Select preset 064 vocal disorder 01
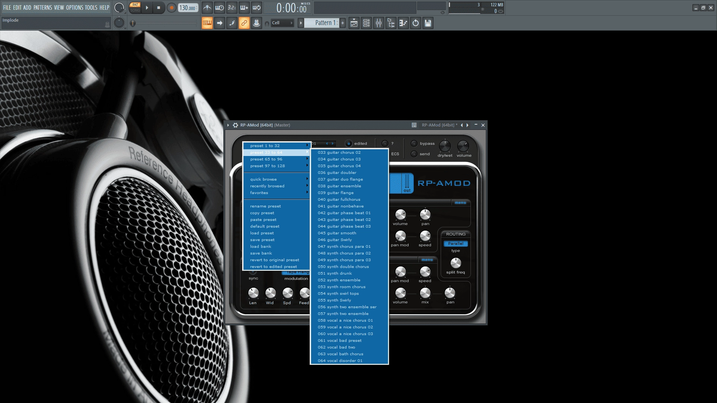Viewport: 717px width, 403px height. (x=349, y=360)
